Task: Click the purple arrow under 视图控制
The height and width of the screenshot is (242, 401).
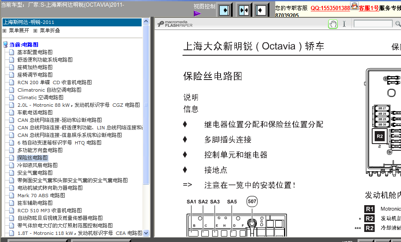Action: tap(197, 13)
